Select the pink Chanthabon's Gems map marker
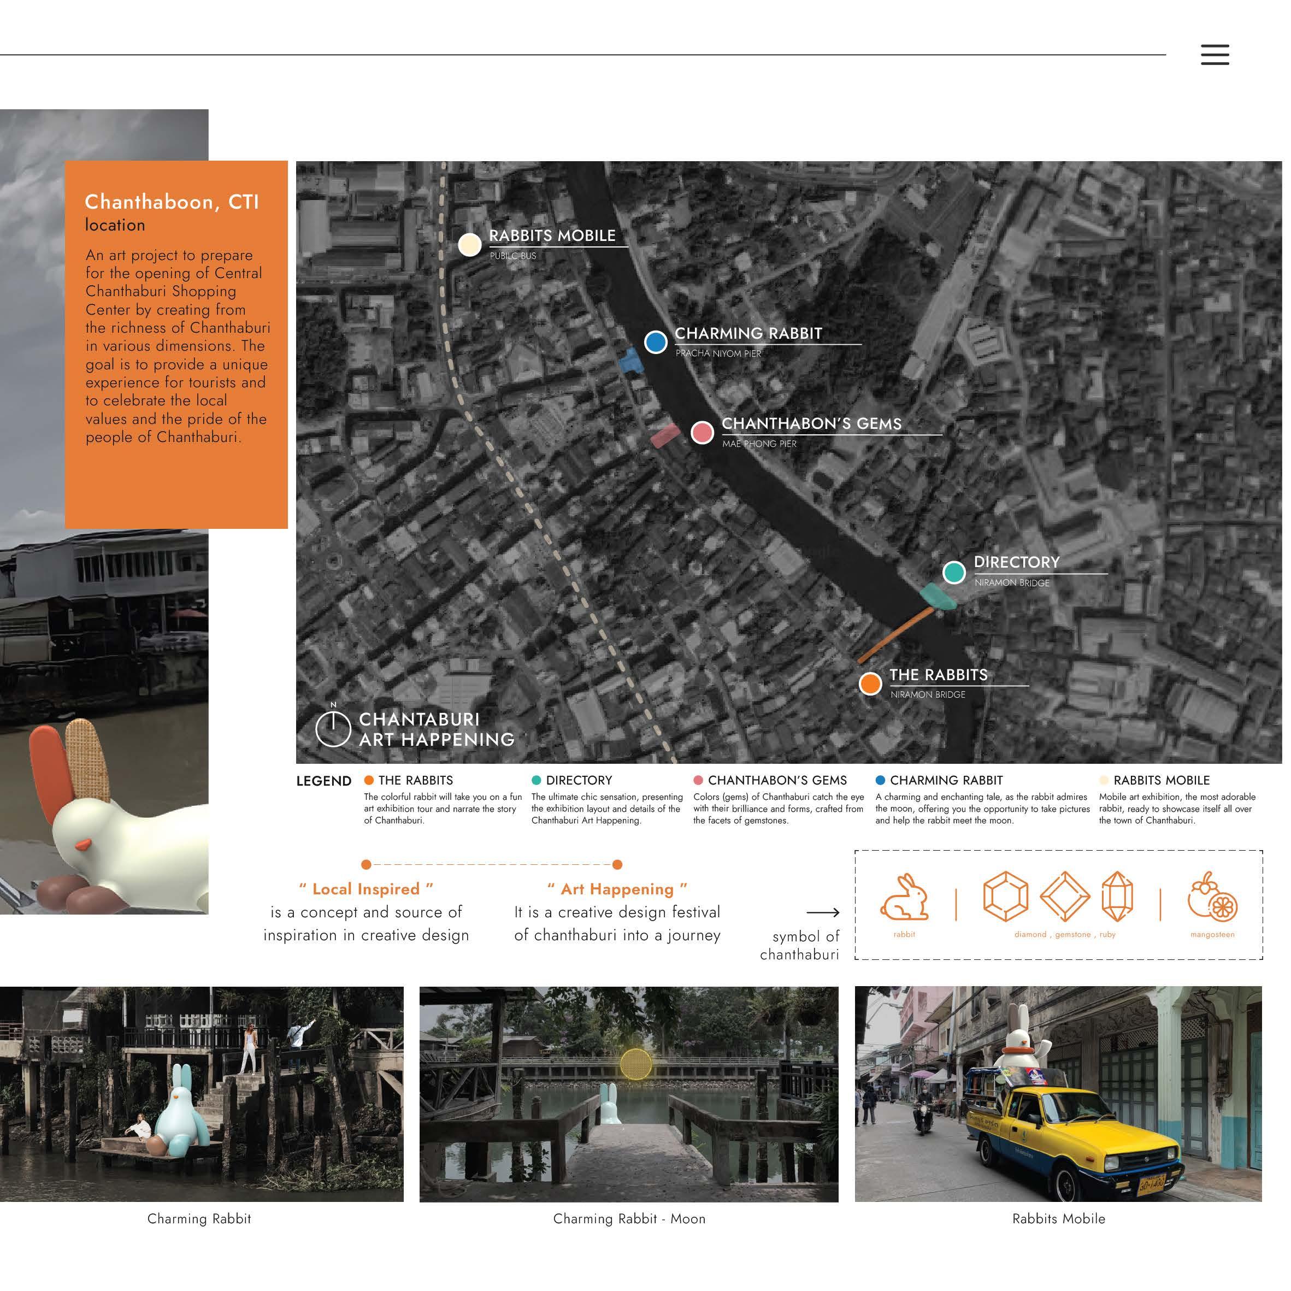This screenshot has height=1291, width=1291. tap(701, 432)
